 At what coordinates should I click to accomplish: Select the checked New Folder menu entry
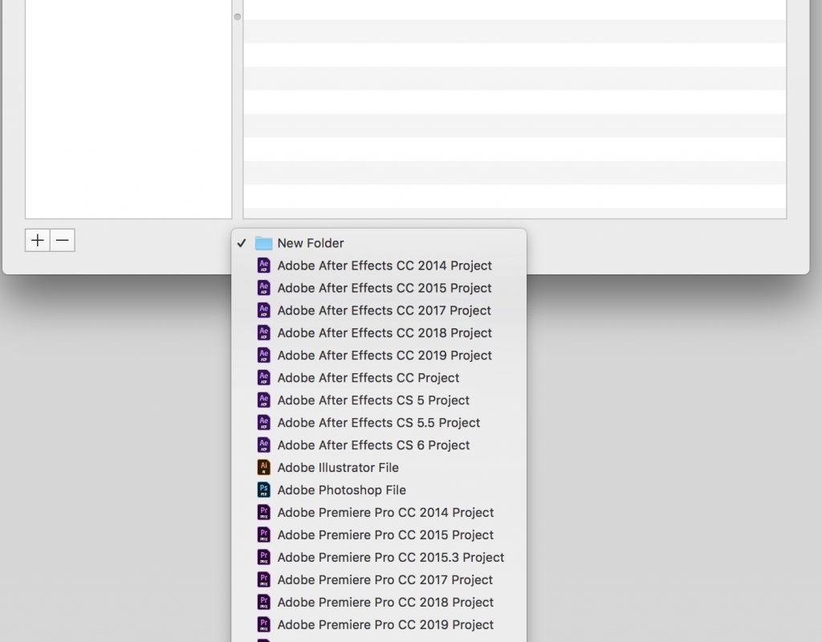coord(379,243)
